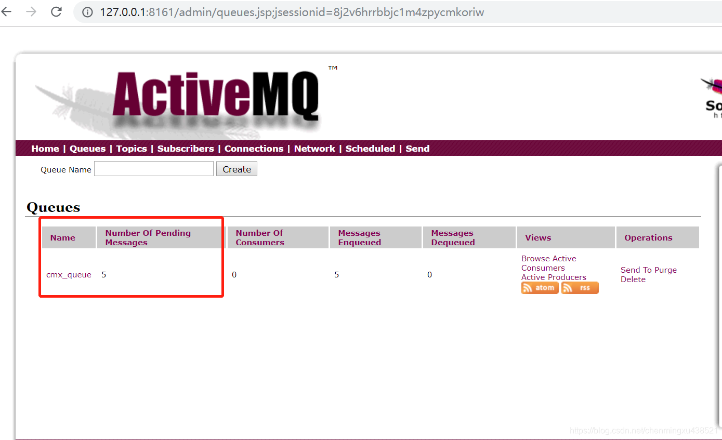722x440 pixels.
Task: Open the Subscribers menu item
Action: 186,149
